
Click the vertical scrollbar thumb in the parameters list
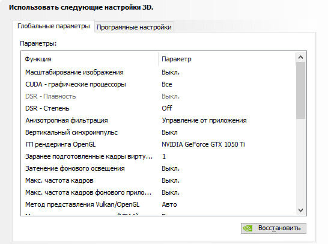click(300, 90)
